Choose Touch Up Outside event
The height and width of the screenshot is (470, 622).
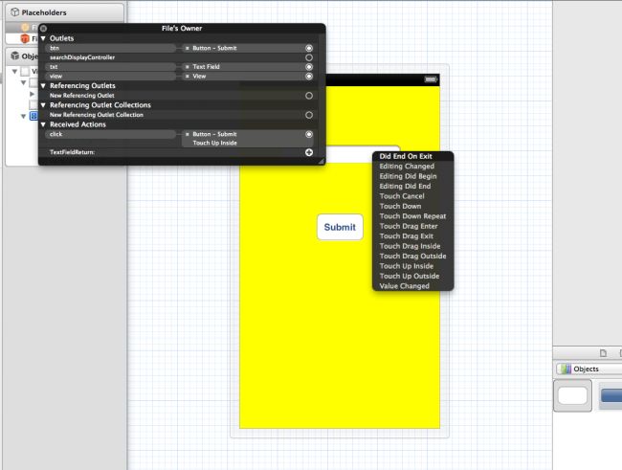[413, 276]
